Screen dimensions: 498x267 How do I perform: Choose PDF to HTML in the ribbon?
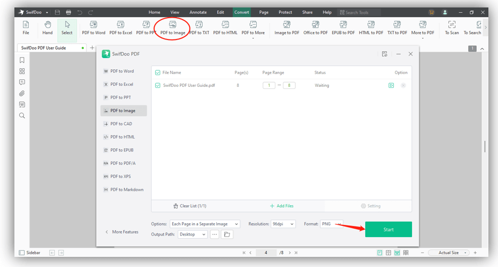click(225, 28)
